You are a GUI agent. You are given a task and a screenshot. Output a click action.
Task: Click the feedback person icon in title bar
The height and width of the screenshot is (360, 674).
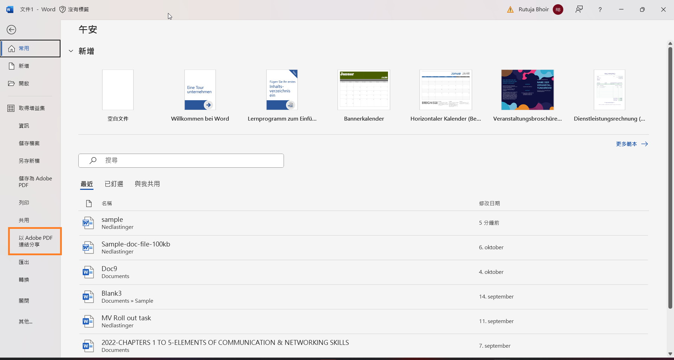(x=579, y=9)
